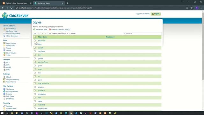Click the Security Settings wrench icon
204x115 pixels.
pos(4,106)
